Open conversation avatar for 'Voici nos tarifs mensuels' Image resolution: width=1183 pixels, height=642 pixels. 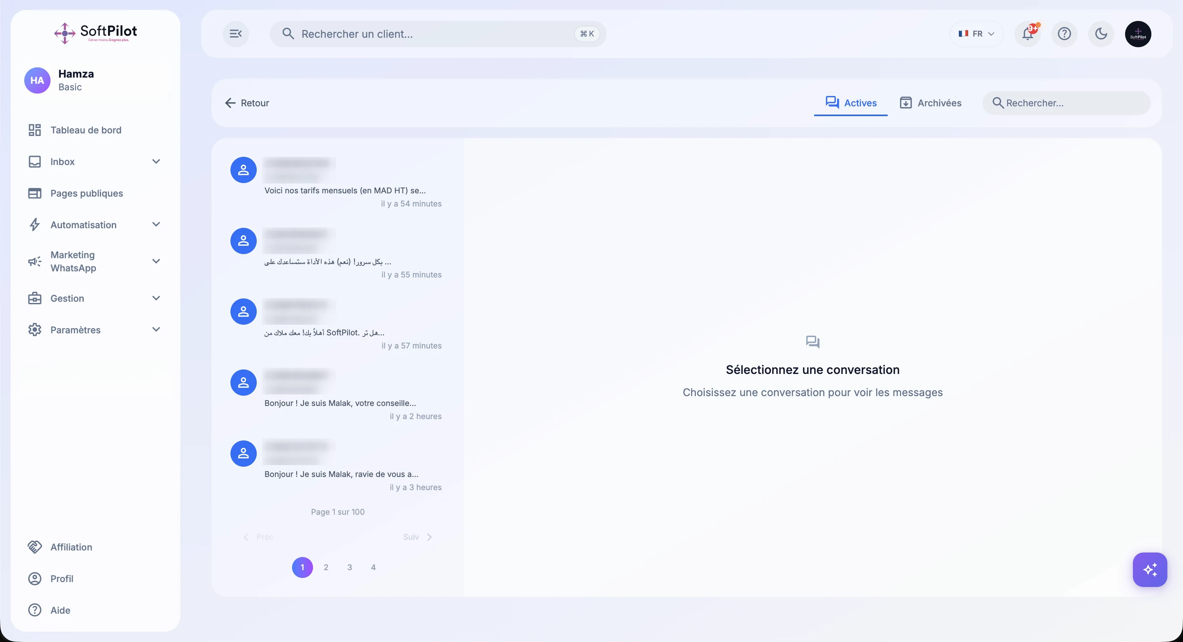244,170
